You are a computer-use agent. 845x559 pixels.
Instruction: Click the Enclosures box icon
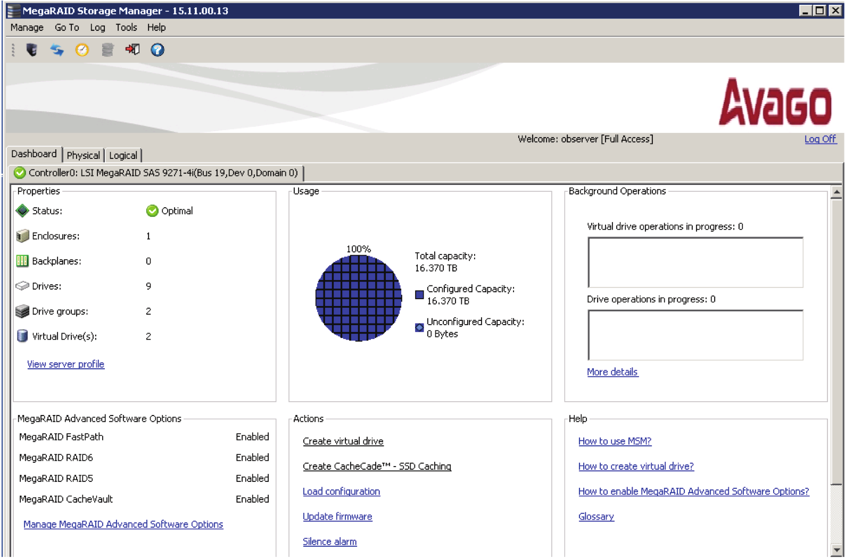pyautogui.click(x=22, y=236)
